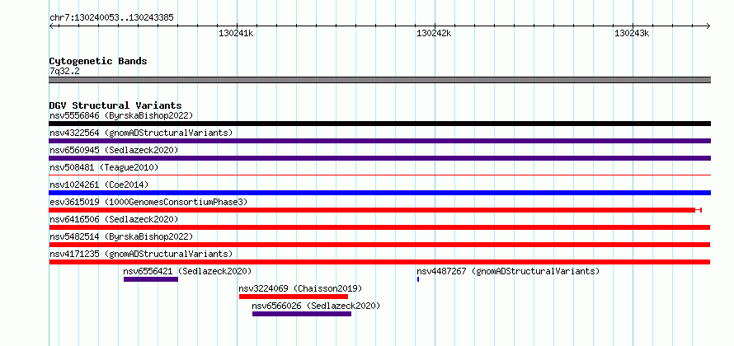Click the short purple nsv6556421 bar
The width and height of the screenshot is (734, 346).
[151, 279]
